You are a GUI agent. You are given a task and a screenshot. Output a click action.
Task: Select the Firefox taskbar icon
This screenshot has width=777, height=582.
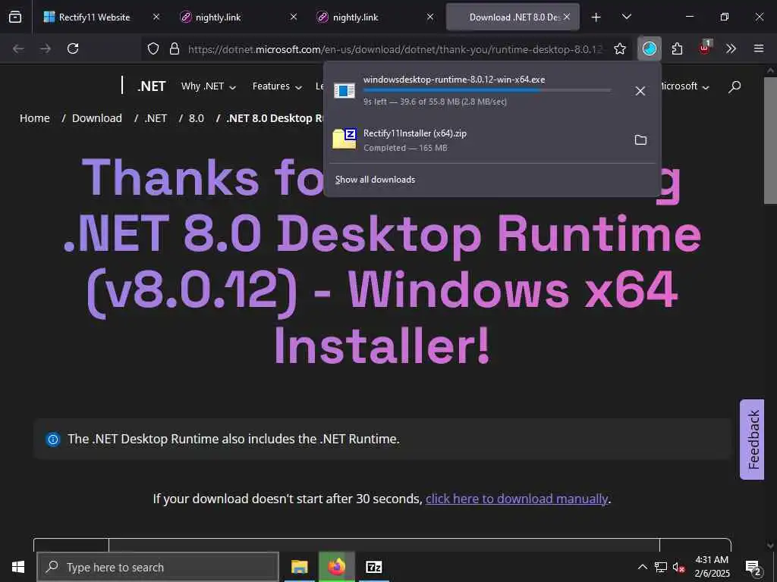click(336, 567)
